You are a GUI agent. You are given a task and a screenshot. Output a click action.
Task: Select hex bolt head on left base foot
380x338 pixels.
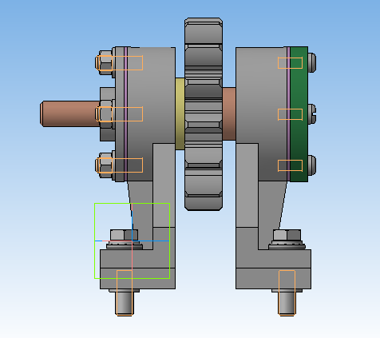click(x=124, y=235)
